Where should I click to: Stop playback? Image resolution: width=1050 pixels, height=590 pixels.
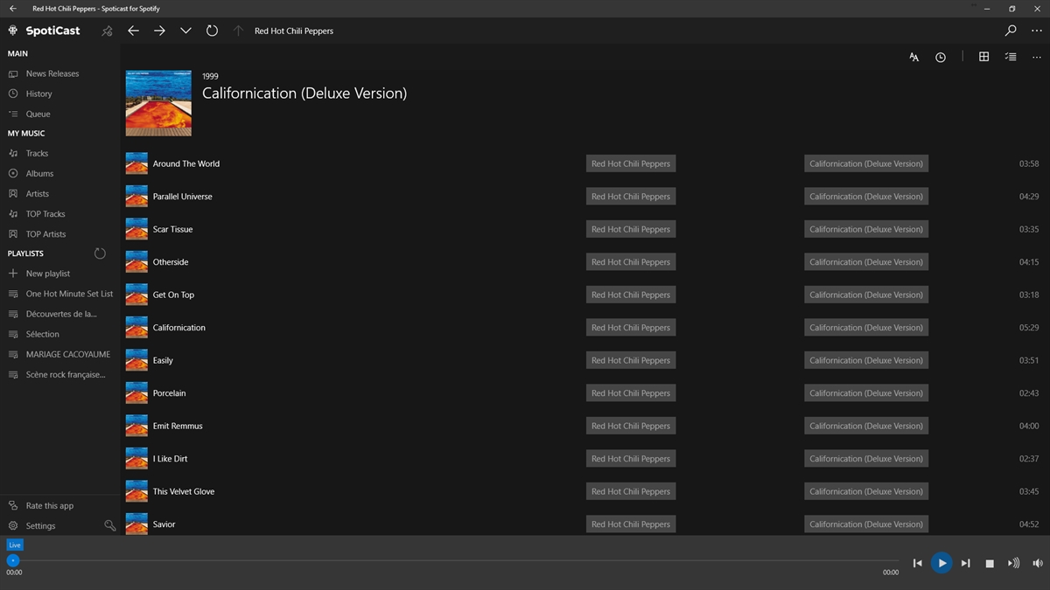pos(990,564)
